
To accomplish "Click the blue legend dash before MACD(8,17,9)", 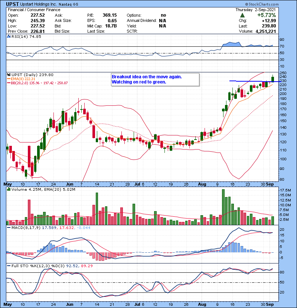I will click(x=9, y=228).
